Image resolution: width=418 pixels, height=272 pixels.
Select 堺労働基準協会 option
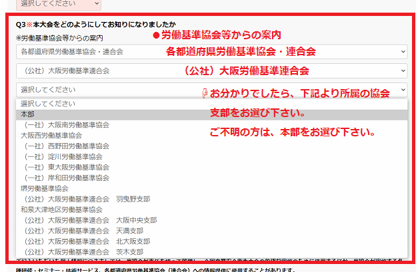click(211, 188)
